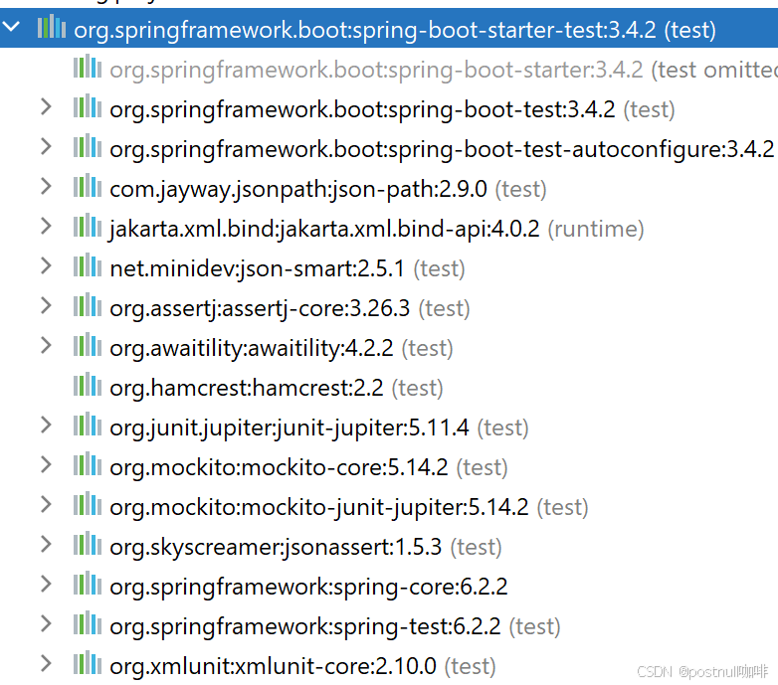This screenshot has width=778, height=685.
Task: Click library icon beside spring-test:6.2.2
Action: 88,623
